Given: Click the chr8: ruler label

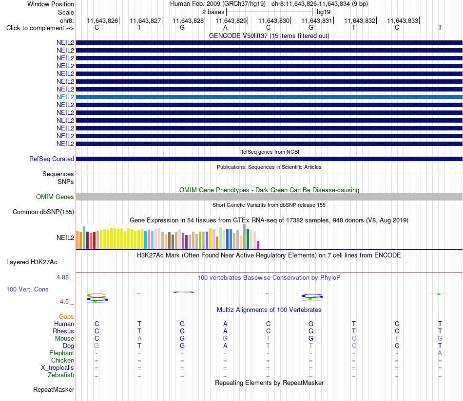Looking at the screenshot, I should click(67, 20).
